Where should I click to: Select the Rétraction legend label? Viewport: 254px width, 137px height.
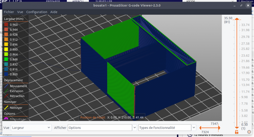[17, 96]
